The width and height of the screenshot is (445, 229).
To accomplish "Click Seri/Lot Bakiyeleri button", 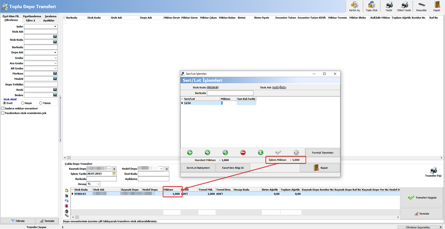I will [198, 168].
